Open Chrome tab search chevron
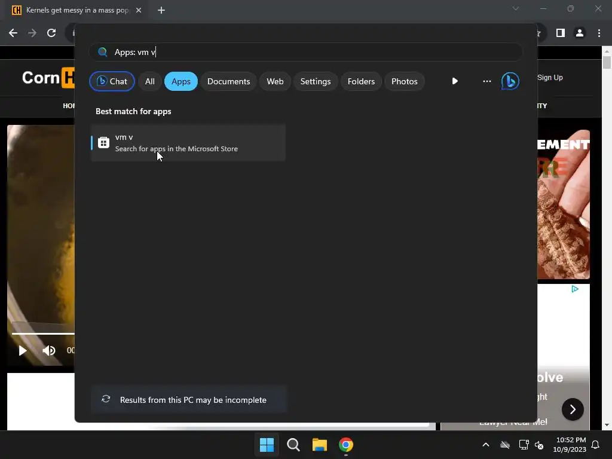Image resolution: width=612 pixels, height=459 pixels. (516, 8)
